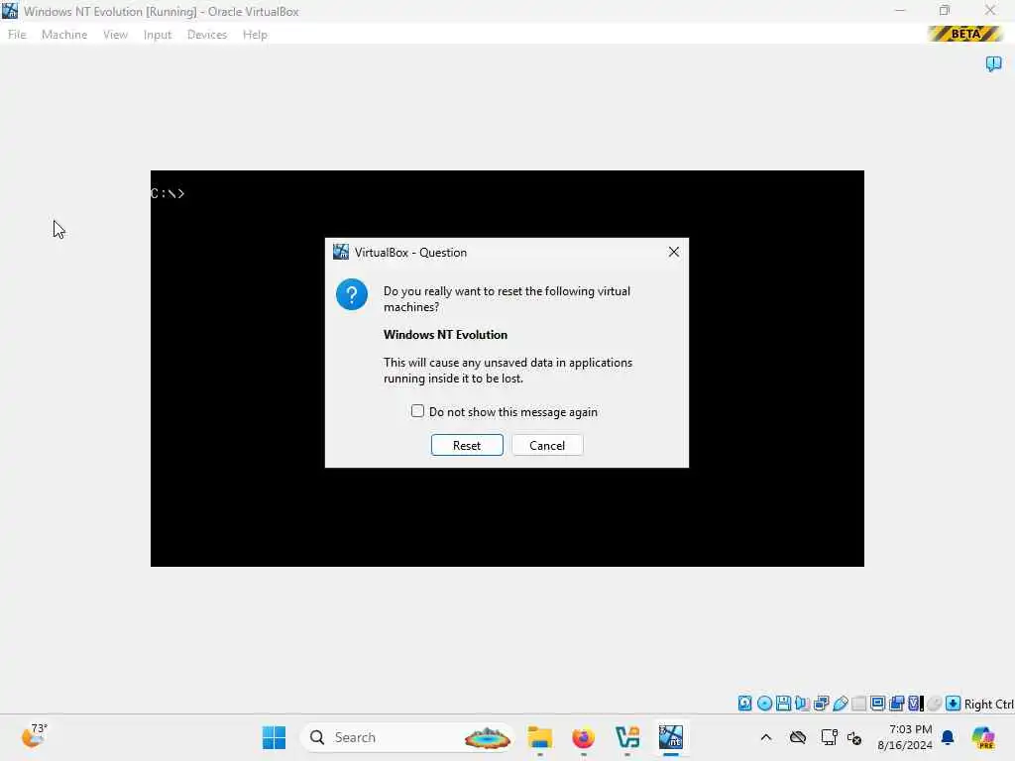Open the clock showing 7:03 PM

(905, 737)
